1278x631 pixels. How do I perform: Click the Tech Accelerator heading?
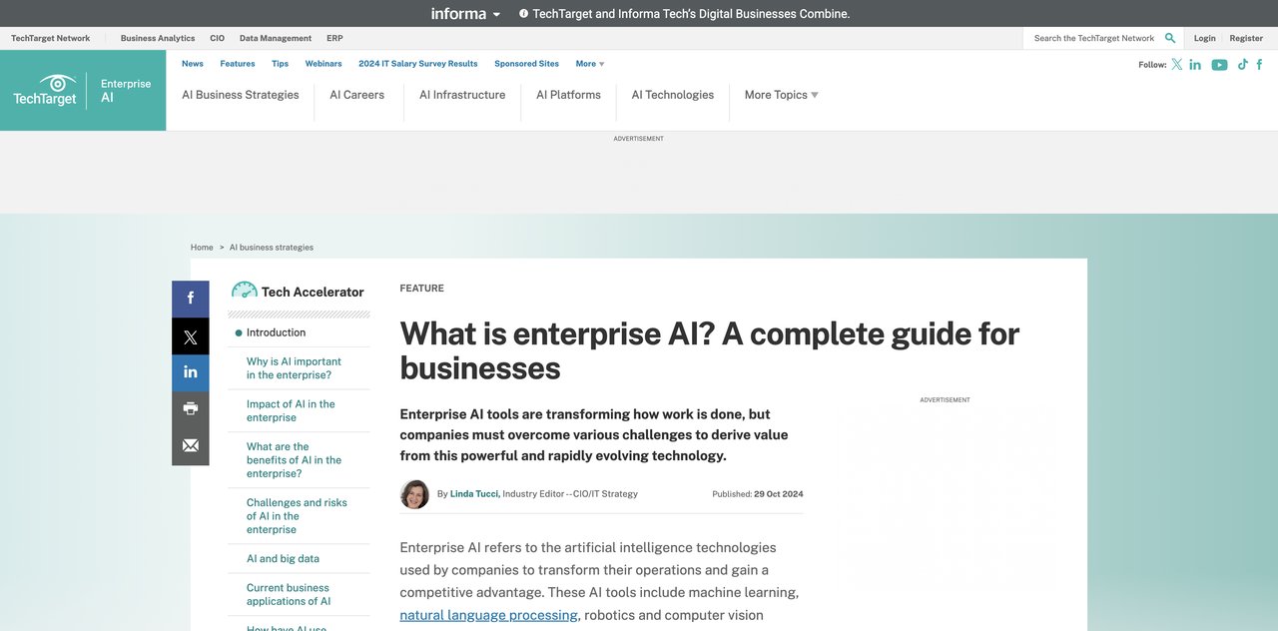tap(313, 292)
